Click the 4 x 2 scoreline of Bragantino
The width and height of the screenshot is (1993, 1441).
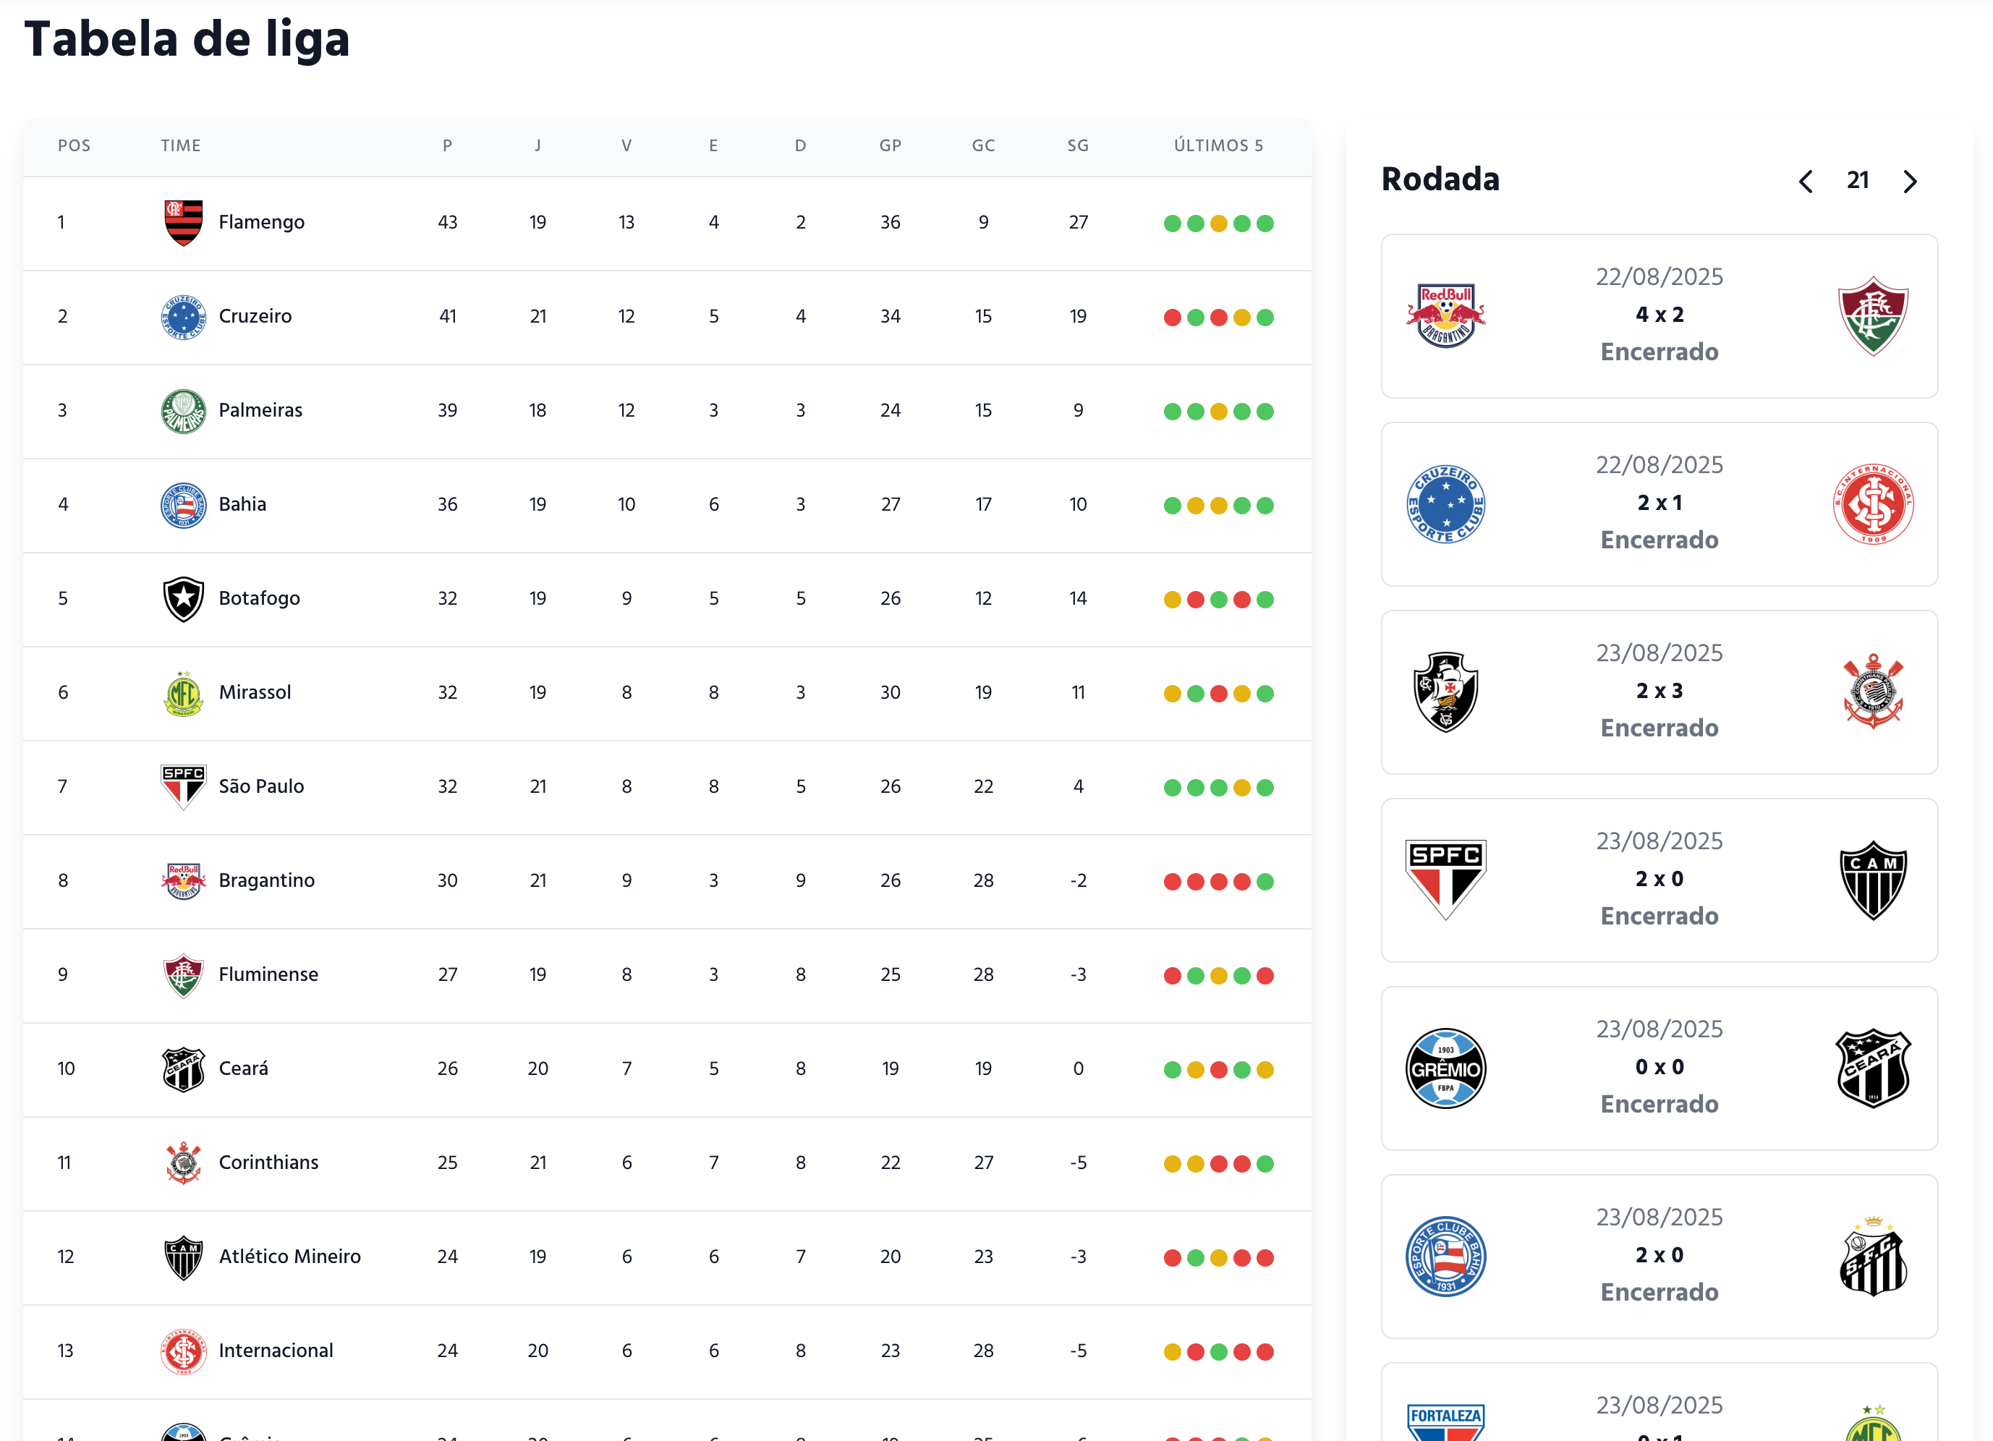tap(1659, 315)
